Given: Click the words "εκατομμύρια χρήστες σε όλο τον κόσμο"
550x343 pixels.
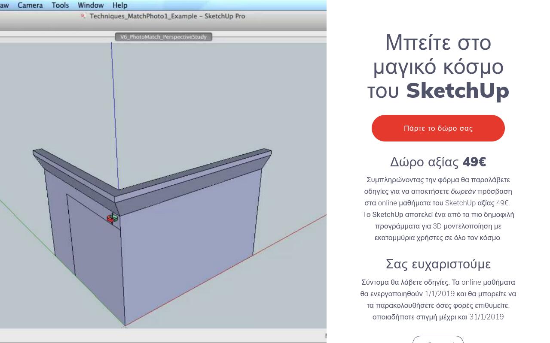Looking at the screenshot, I should (438, 238).
